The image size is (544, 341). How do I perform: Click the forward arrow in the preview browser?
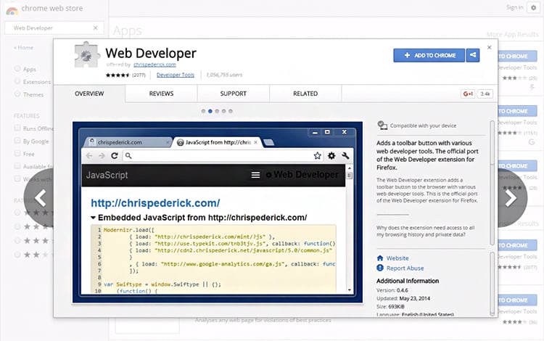click(x=102, y=156)
